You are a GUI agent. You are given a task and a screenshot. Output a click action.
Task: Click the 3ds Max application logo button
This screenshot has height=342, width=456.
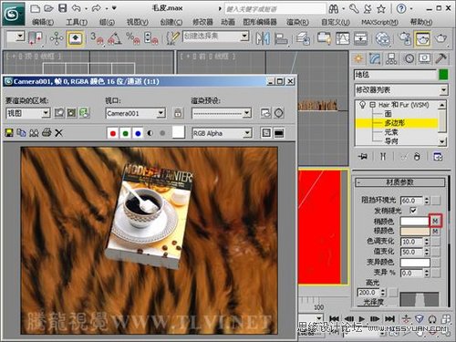tap(13, 13)
